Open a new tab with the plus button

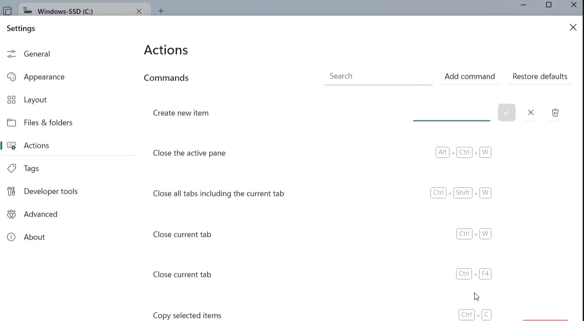[x=161, y=11]
